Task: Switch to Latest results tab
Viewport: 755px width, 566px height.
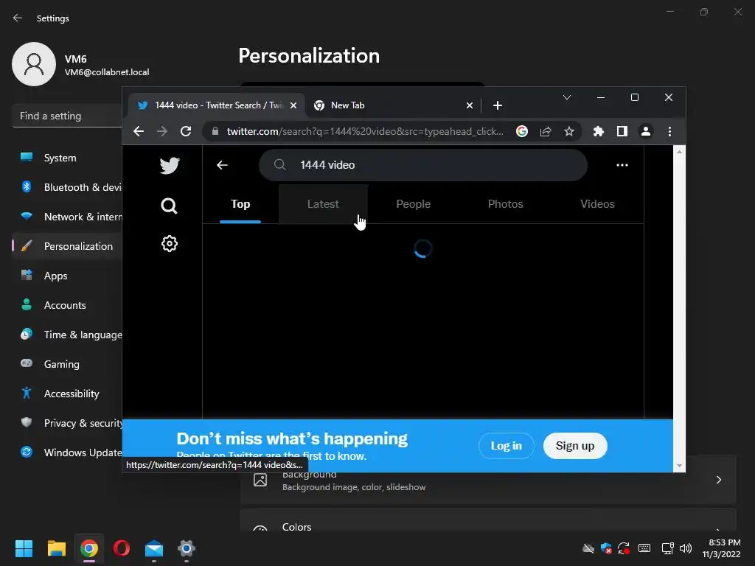Action: (323, 204)
